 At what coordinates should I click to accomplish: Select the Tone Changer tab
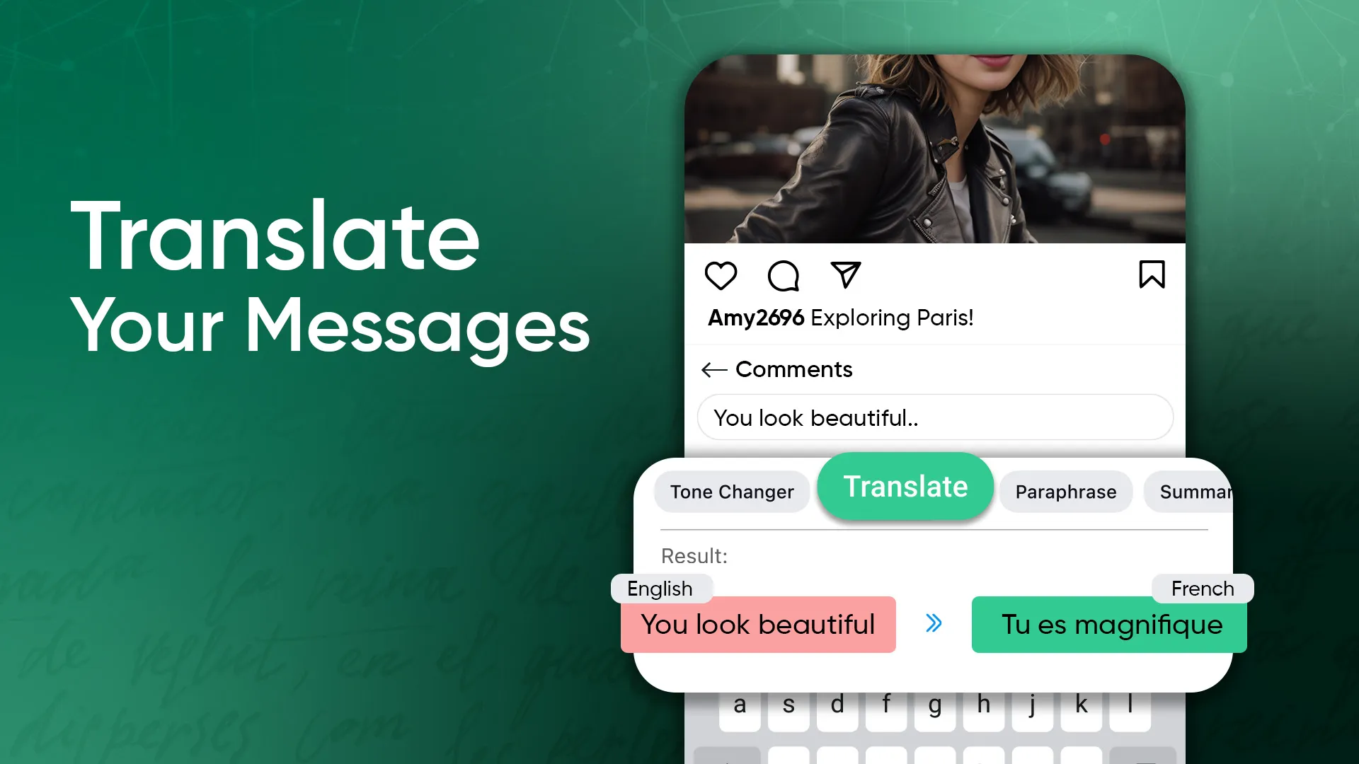pyautogui.click(x=731, y=492)
